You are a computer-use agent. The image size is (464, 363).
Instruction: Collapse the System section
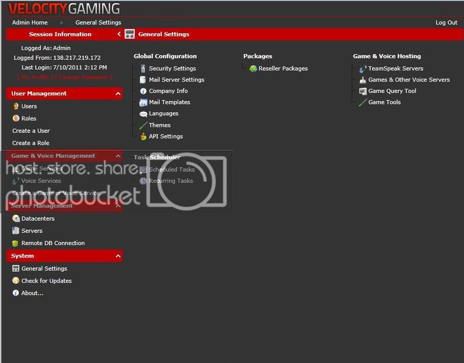coord(118,256)
